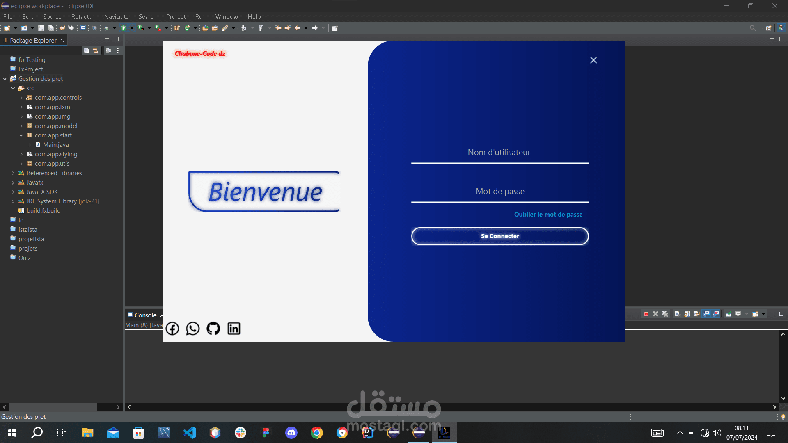Click the Facebook icon in login window
The image size is (788, 443).
pyautogui.click(x=172, y=329)
